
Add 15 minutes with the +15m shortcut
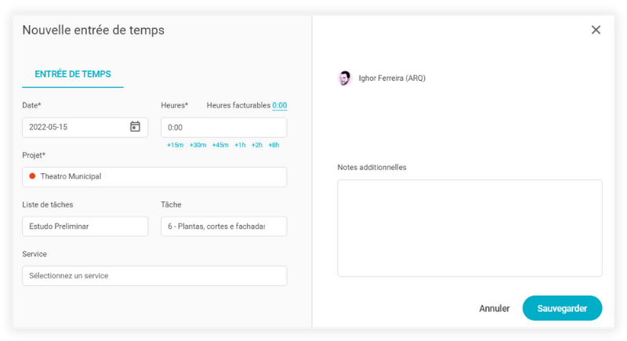175,145
